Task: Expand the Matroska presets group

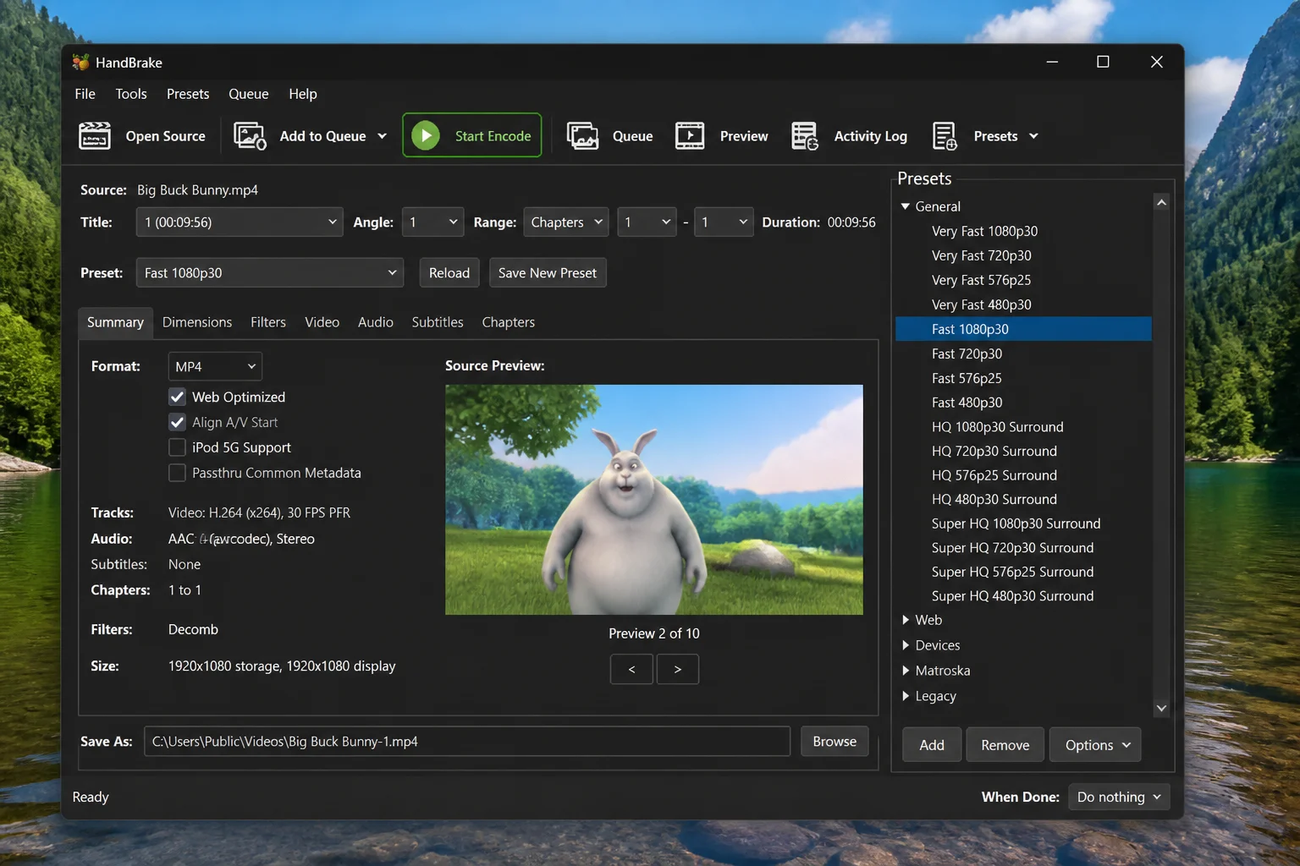Action: click(x=906, y=671)
